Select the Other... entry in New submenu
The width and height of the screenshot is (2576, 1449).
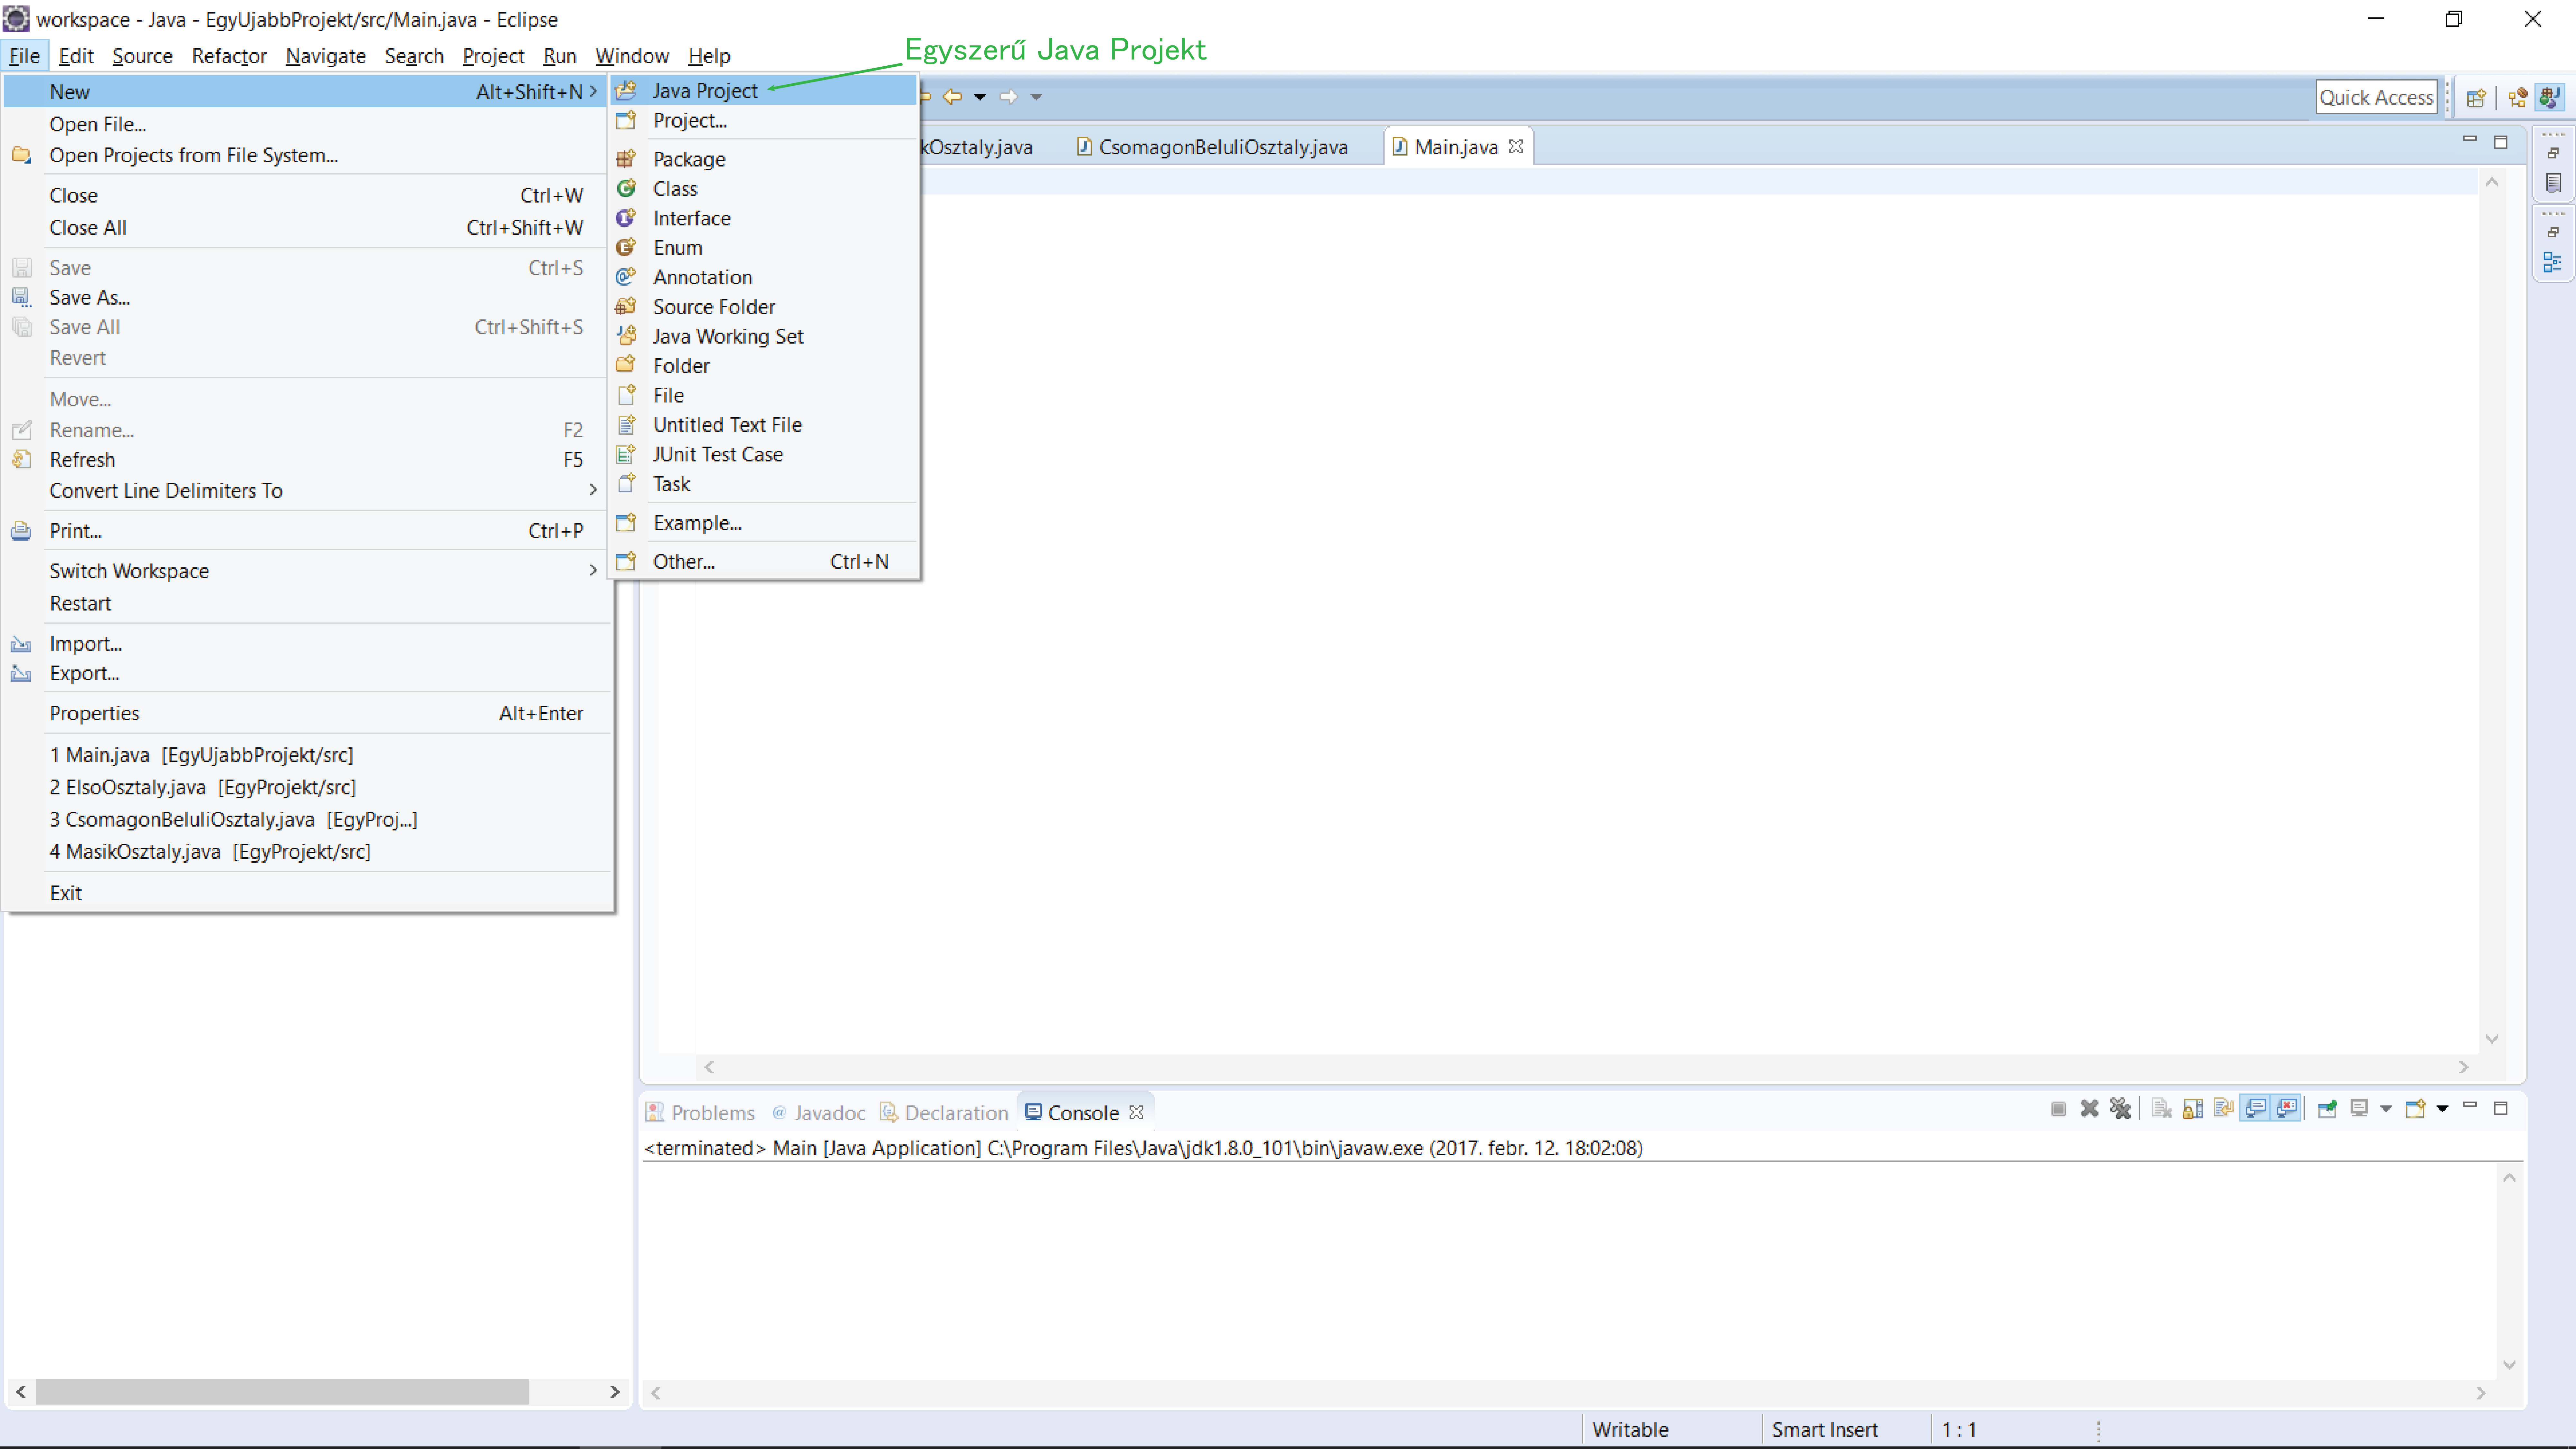tap(684, 562)
